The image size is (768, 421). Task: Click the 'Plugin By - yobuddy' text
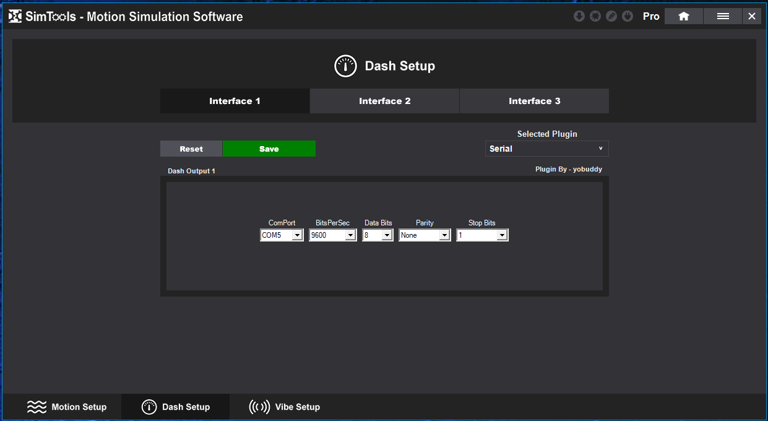[x=569, y=169]
